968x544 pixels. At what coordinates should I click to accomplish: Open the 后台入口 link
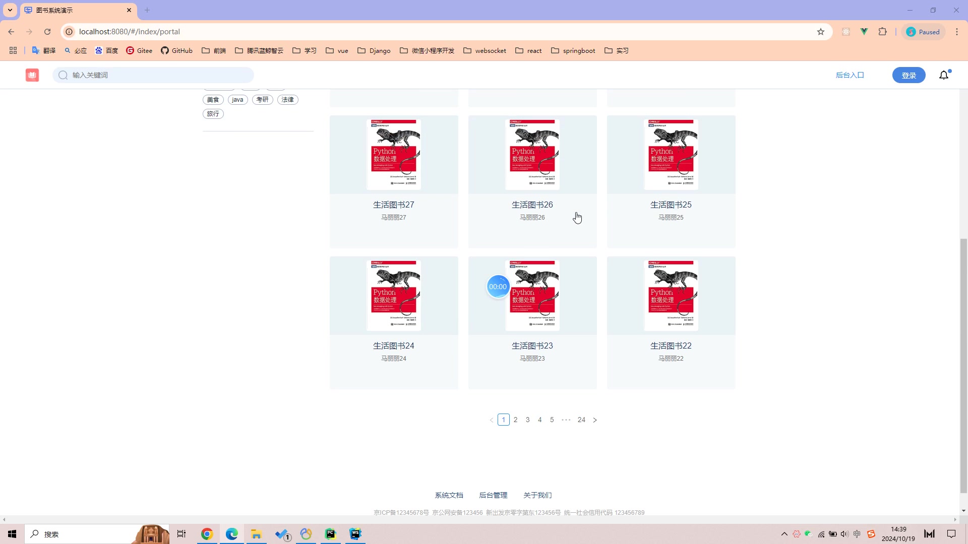850,75
